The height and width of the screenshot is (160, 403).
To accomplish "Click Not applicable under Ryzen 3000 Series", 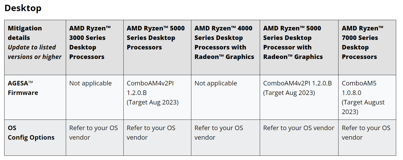I will 90,83.
